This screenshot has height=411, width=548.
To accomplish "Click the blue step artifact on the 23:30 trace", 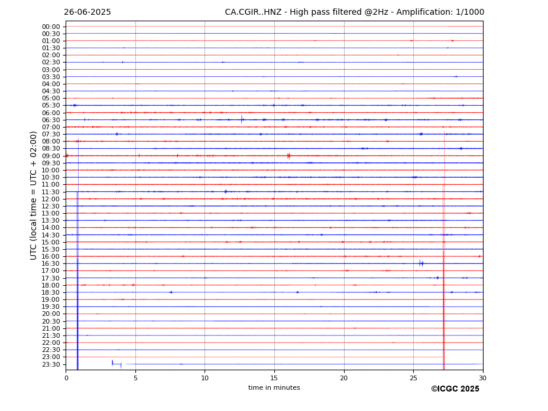I will coord(116,364).
